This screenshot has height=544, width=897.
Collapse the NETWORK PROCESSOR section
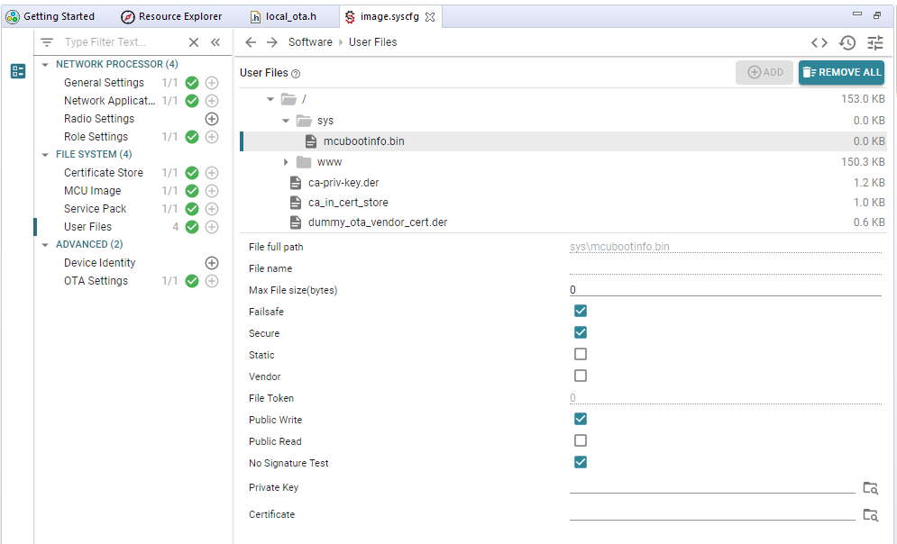pos(46,65)
